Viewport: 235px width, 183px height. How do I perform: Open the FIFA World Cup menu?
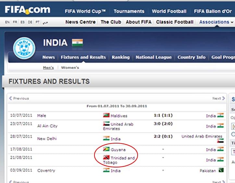point(85,11)
